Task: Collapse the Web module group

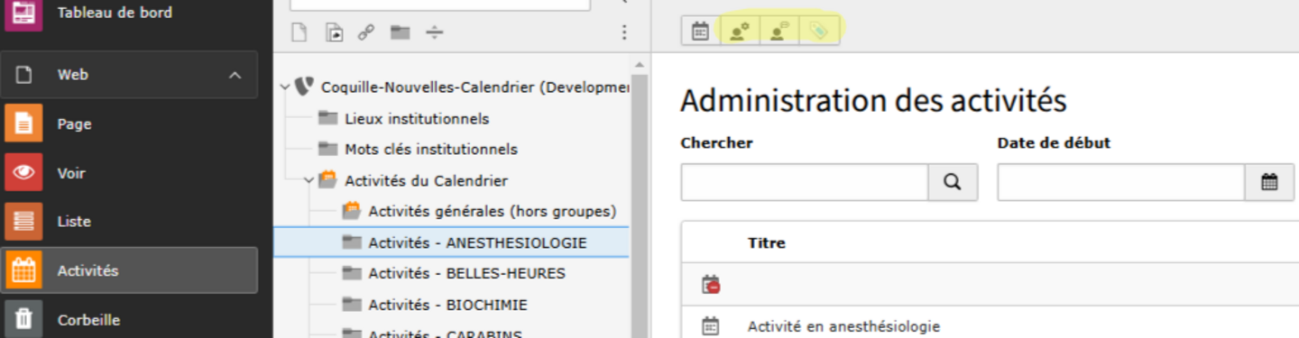Action: pyautogui.click(x=235, y=75)
